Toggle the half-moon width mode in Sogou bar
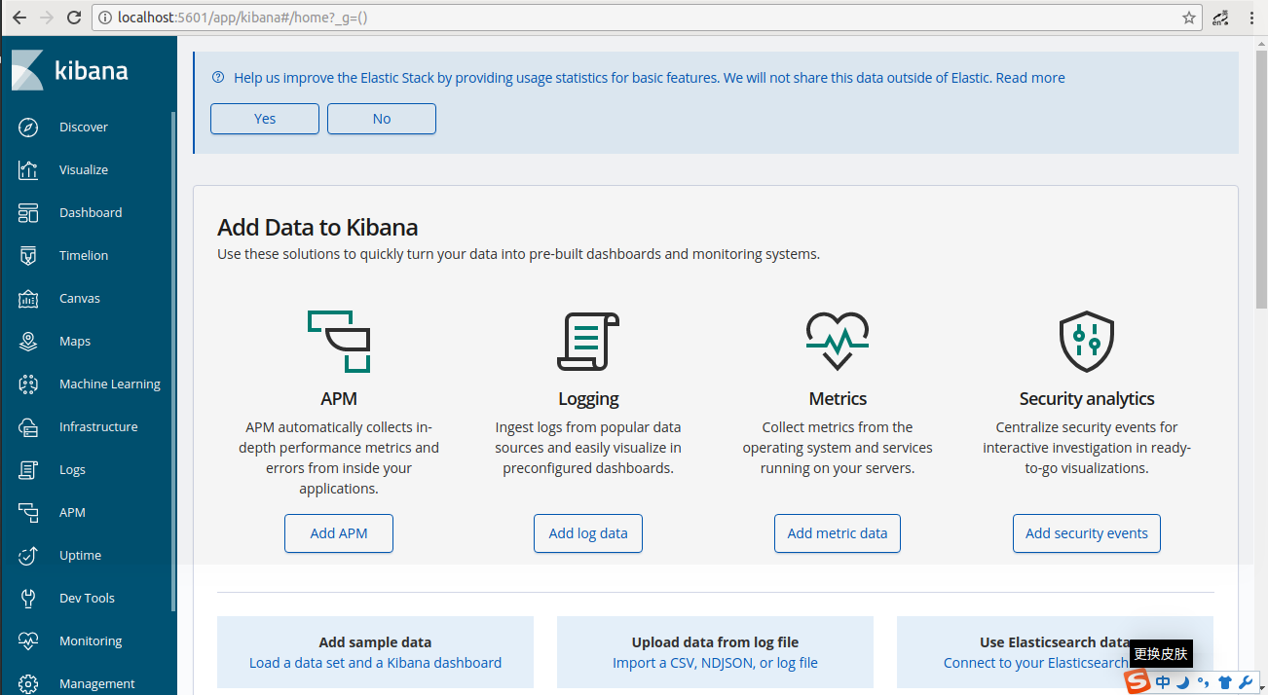The height and width of the screenshot is (695, 1268). [1183, 682]
